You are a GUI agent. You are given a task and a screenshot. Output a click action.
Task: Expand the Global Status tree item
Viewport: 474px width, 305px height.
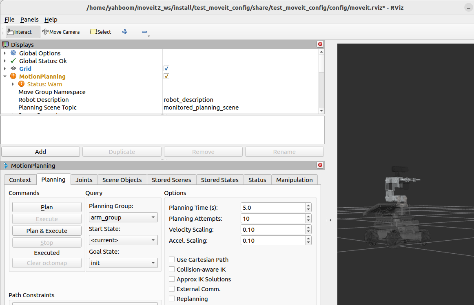click(5, 61)
